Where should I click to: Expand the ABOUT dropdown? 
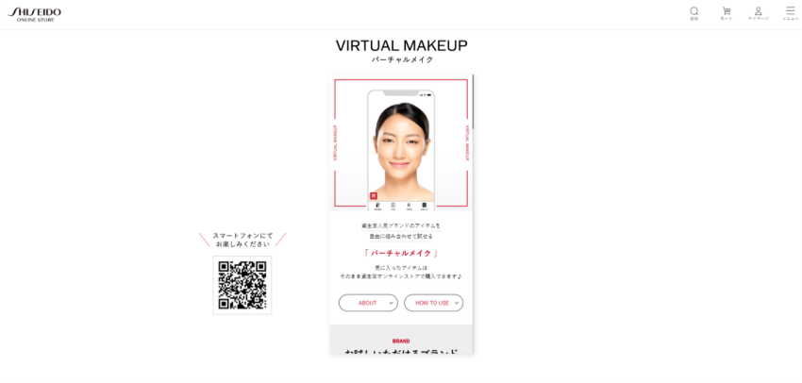(368, 303)
